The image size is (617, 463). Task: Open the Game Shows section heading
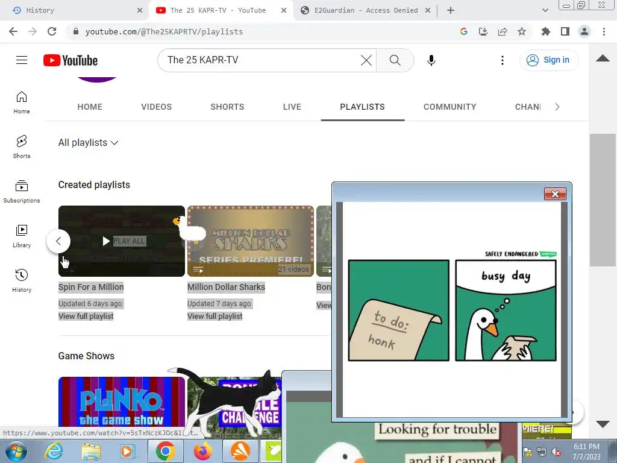pyautogui.click(x=86, y=356)
